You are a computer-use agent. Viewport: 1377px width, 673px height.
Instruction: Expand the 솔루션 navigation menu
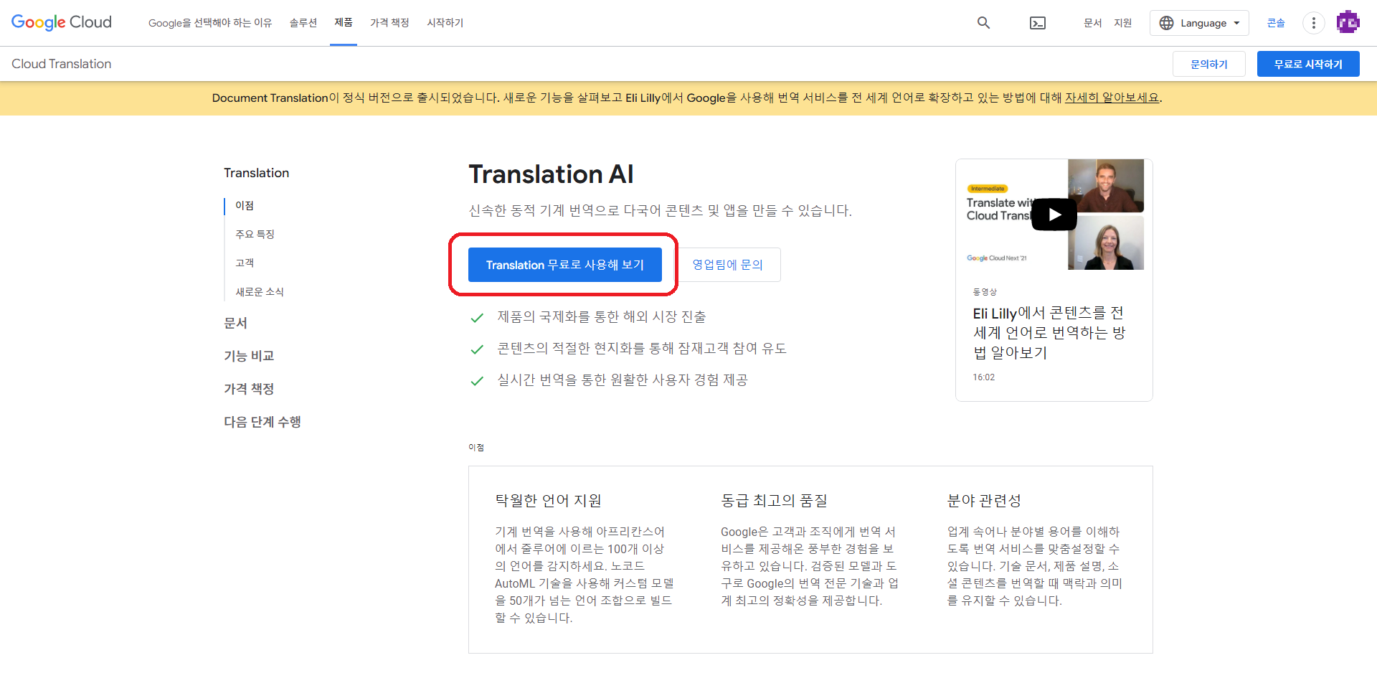303,22
